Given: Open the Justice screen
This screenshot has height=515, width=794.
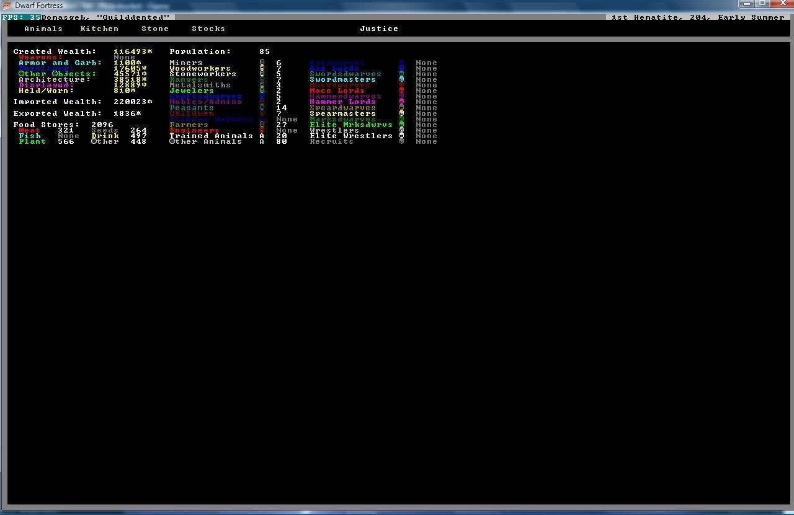Looking at the screenshot, I should [379, 29].
